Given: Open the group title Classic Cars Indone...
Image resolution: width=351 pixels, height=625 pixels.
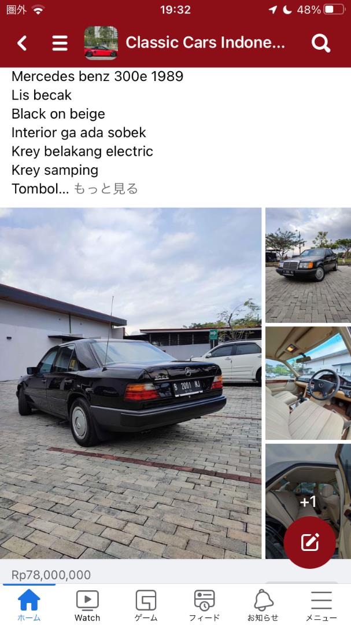Looking at the screenshot, I should [x=206, y=43].
